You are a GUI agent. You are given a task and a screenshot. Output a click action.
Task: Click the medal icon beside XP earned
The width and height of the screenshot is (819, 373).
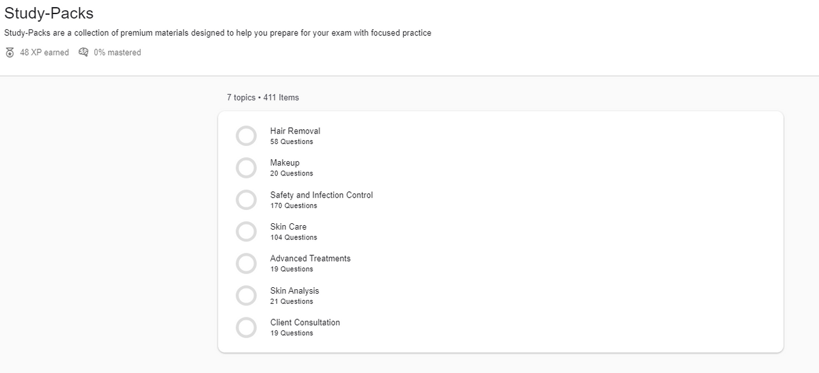click(x=10, y=52)
